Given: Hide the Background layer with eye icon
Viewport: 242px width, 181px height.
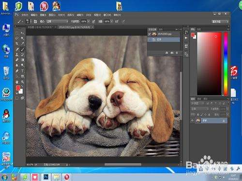Looking at the screenshot, I should point(192,120).
